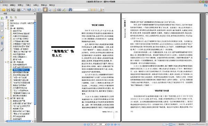
Task: Save the document using the floppy disk icon
Action: tap(8, 10)
